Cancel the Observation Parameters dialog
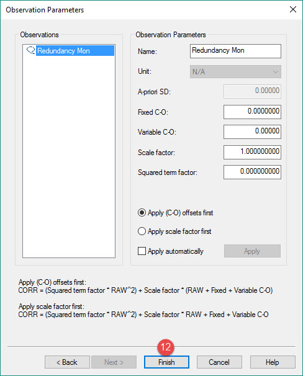Viewport: 303px width, 376px height. (219, 362)
